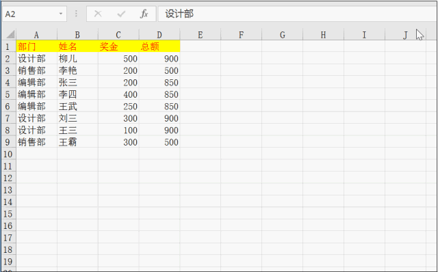This screenshot has width=438, height=272.
Task: Click bonus cell 500 in 柳儿 row
Action: pyautogui.click(x=118, y=59)
